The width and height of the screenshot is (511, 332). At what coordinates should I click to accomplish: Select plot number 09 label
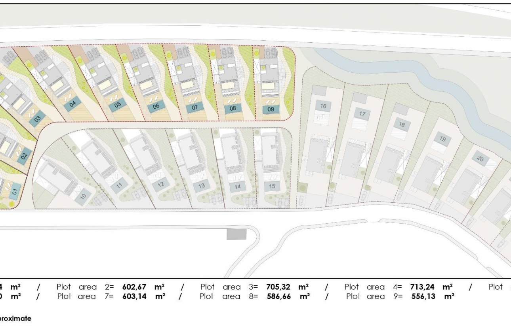click(271, 109)
